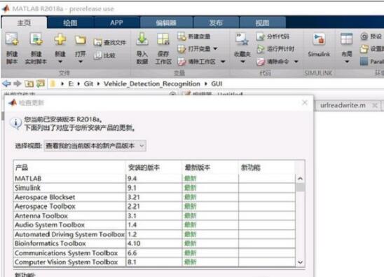384x277 pixels.
Task: Expand the 清除命令 dropdown arrow
Action: pos(296,62)
